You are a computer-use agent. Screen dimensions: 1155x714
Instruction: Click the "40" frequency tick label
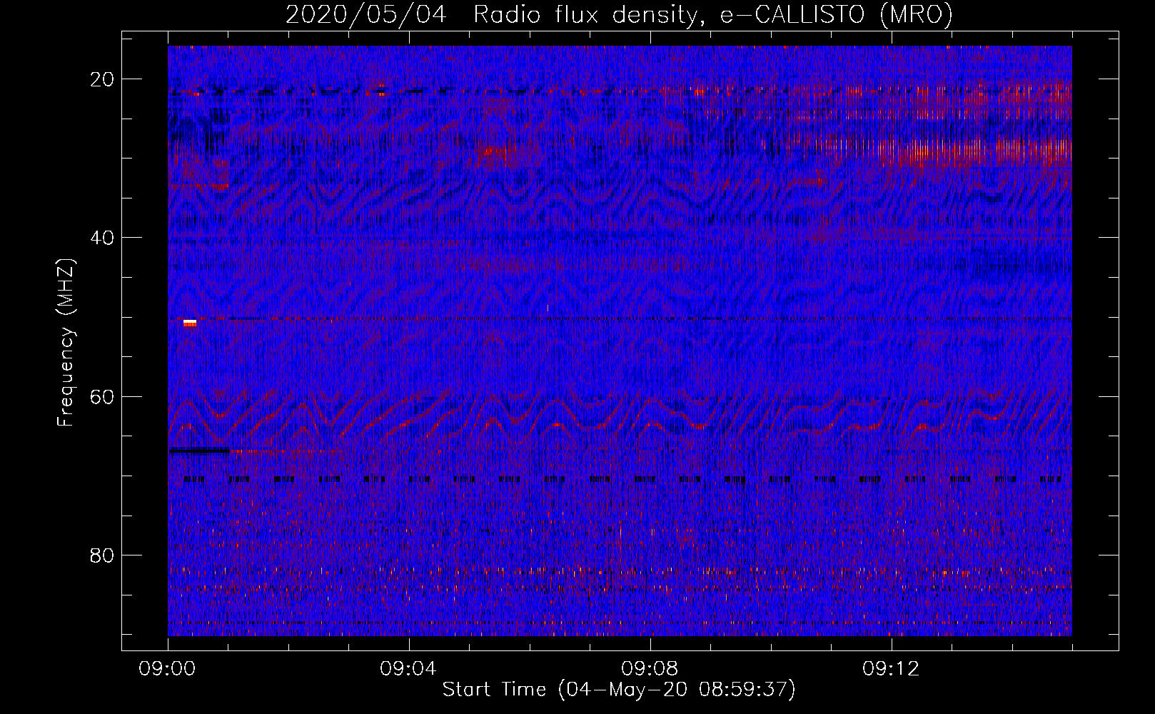(103, 238)
